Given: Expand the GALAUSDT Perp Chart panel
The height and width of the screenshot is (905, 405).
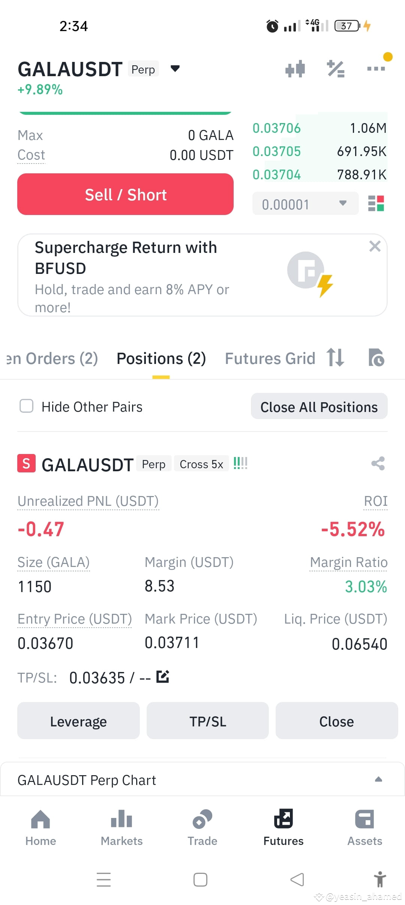Looking at the screenshot, I should (202, 780).
